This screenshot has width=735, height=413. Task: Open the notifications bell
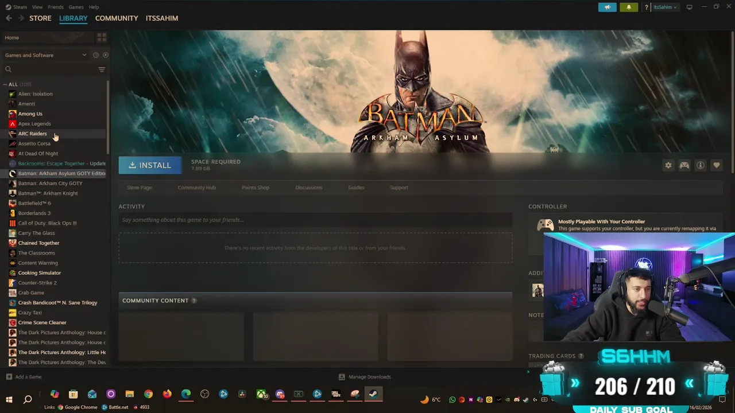click(x=629, y=7)
